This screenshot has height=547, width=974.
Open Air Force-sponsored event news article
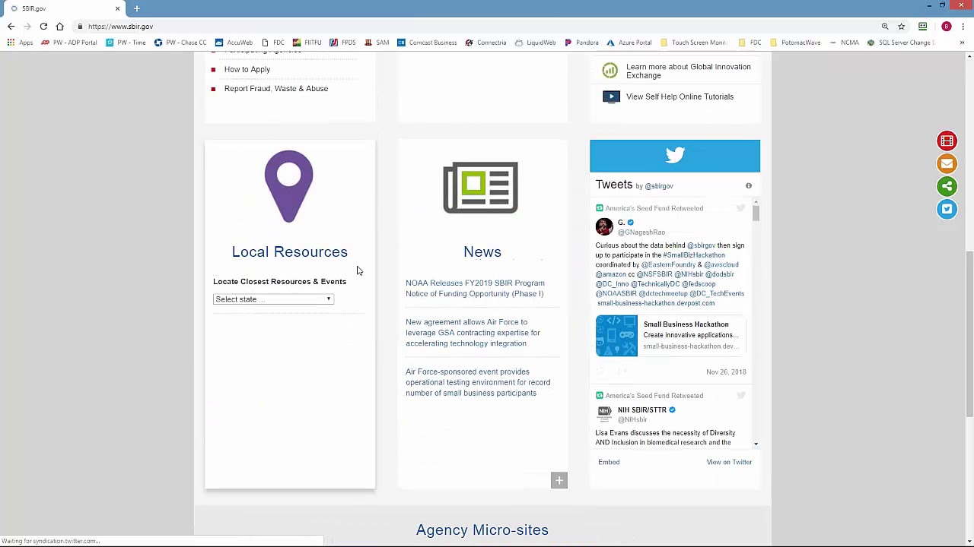[x=478, y=382]
